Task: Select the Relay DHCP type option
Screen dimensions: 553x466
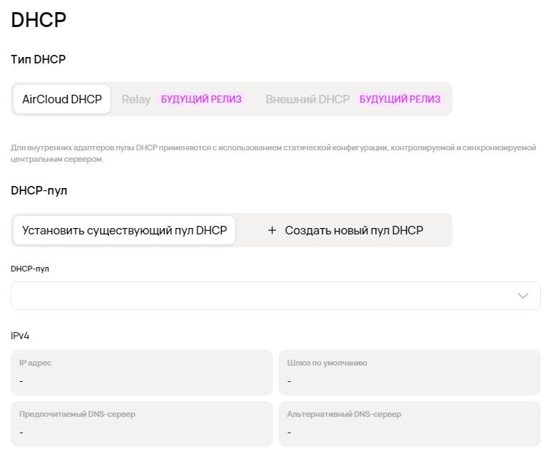Action: pos(136,100)
